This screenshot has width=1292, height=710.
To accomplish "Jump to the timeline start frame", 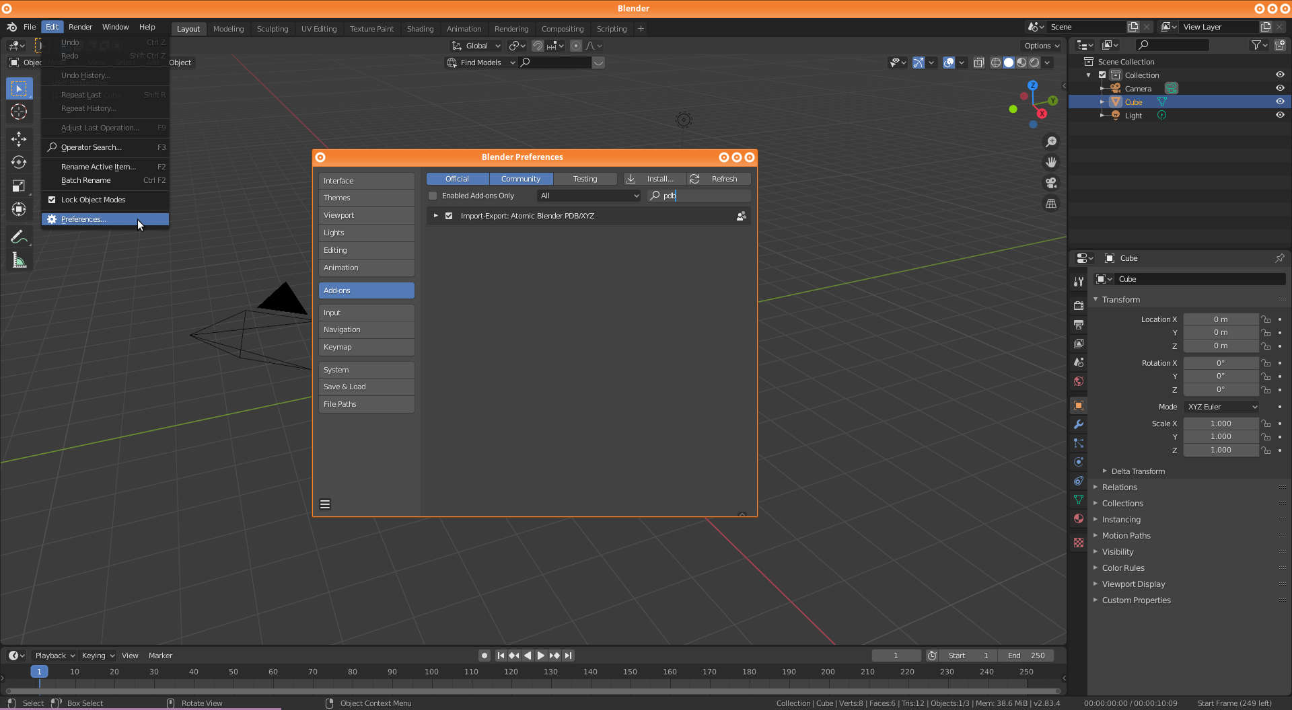I will (501, 656).
